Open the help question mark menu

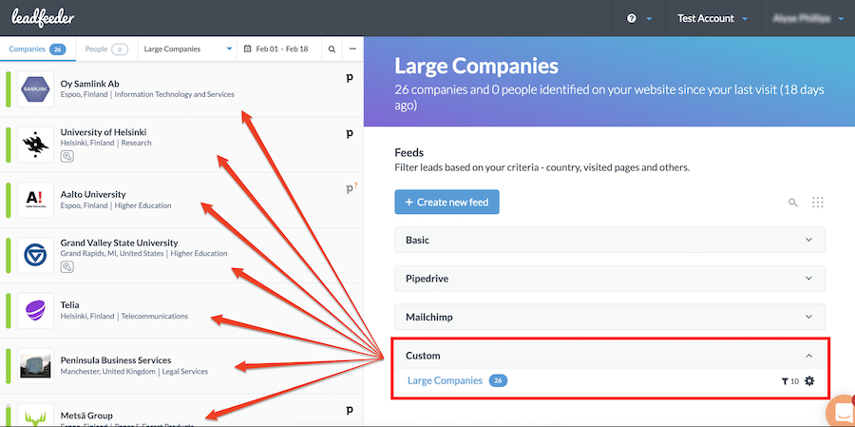[639, 19]
